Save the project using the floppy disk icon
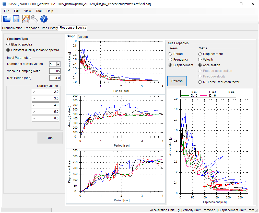259x213 pixels. point(16,19)
